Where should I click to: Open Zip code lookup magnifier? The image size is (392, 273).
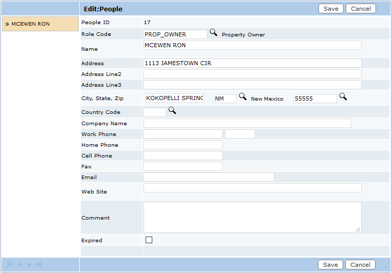[x=343, y=97]
